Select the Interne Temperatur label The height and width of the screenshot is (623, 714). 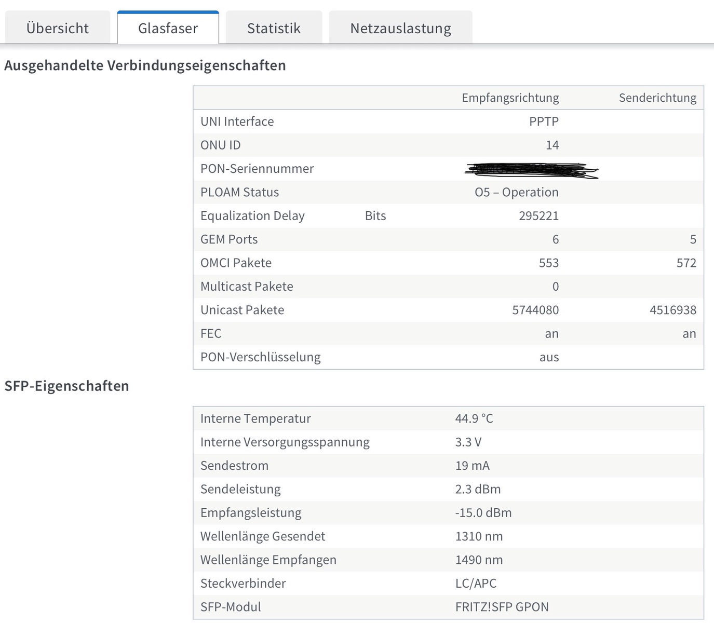coord(255,418)
